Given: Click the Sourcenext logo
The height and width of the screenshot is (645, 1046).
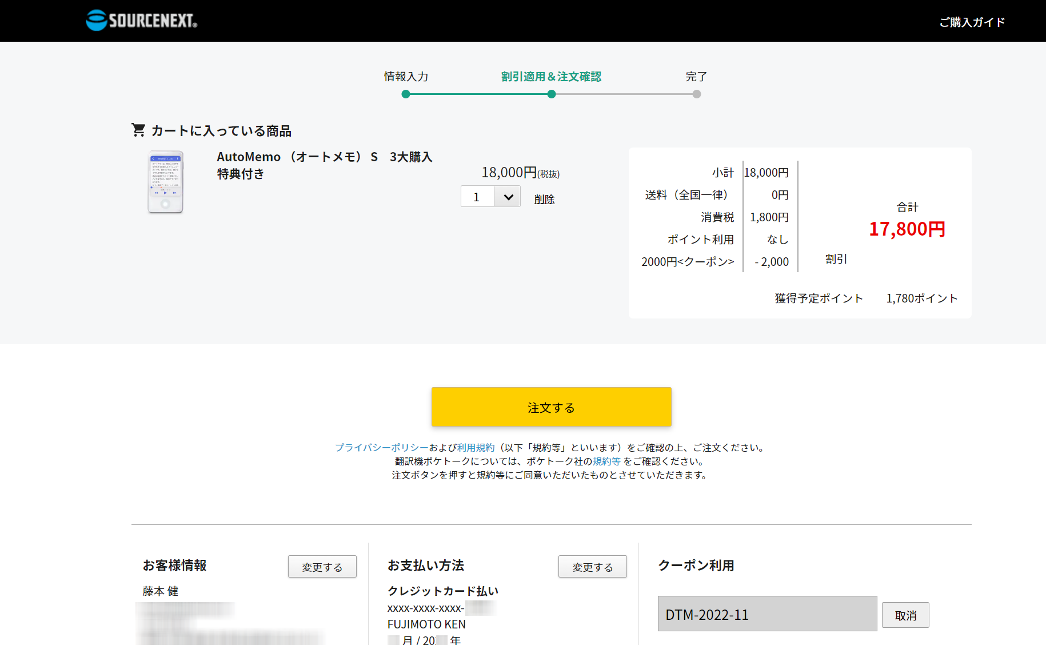Looking at the screenshot, I should 141,21.
